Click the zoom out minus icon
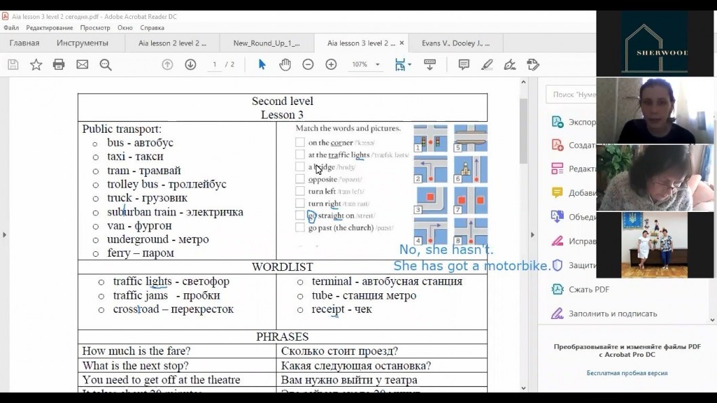 (x=308, y=64)
